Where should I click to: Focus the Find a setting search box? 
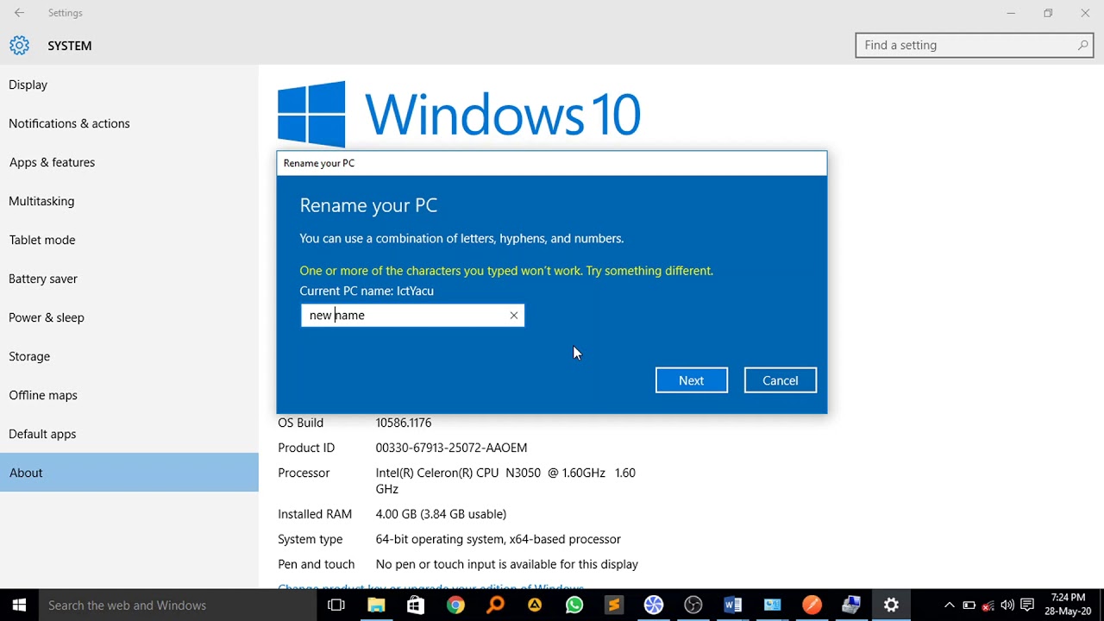click(975, 46)
